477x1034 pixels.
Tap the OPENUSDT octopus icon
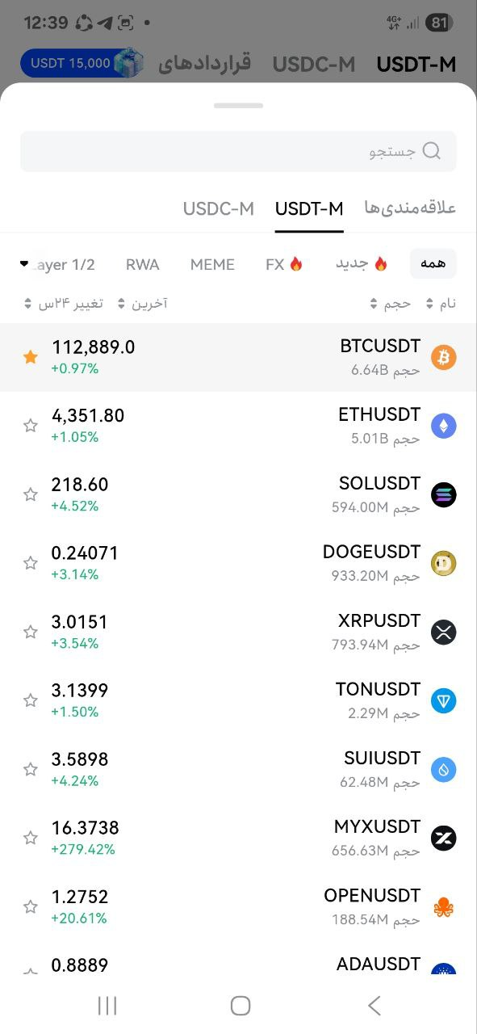click(443, 906)
